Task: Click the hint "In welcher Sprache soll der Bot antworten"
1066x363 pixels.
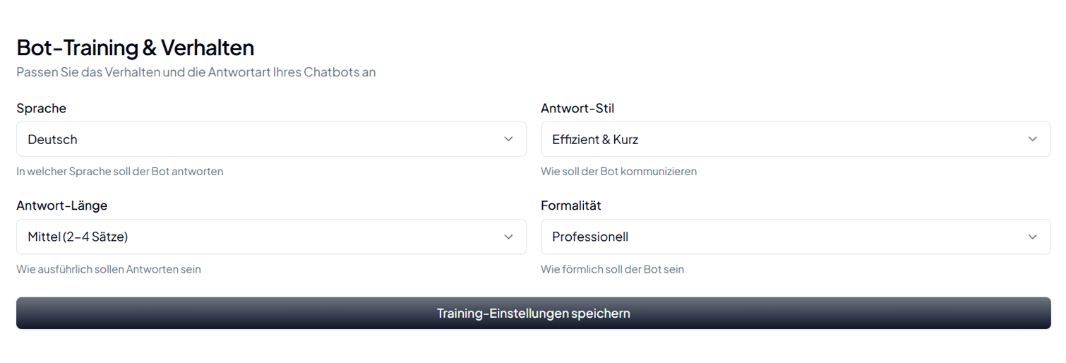Action: (120, 172)
